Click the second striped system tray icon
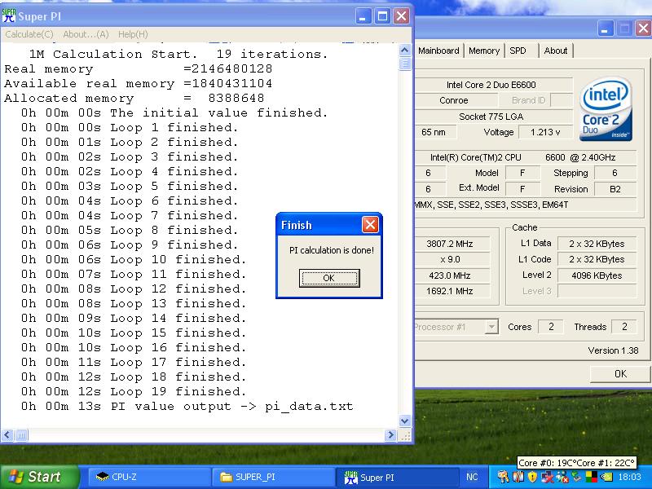 tap(518, 477)
